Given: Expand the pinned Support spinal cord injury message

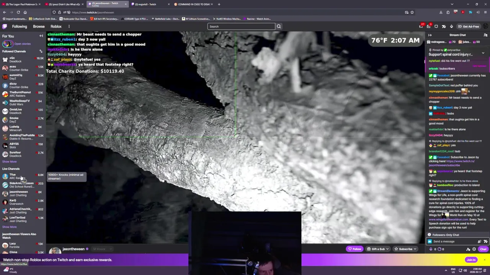Looking at the screenshot, I should click(x=483, y=53).
